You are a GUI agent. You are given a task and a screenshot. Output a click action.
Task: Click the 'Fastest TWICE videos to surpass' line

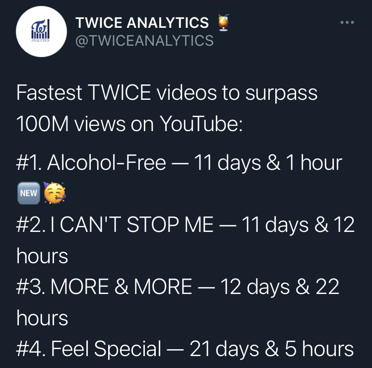[x=167, y=93]
